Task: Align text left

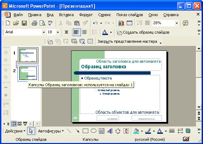Action: pyautogui.click(x=77, y=32)
